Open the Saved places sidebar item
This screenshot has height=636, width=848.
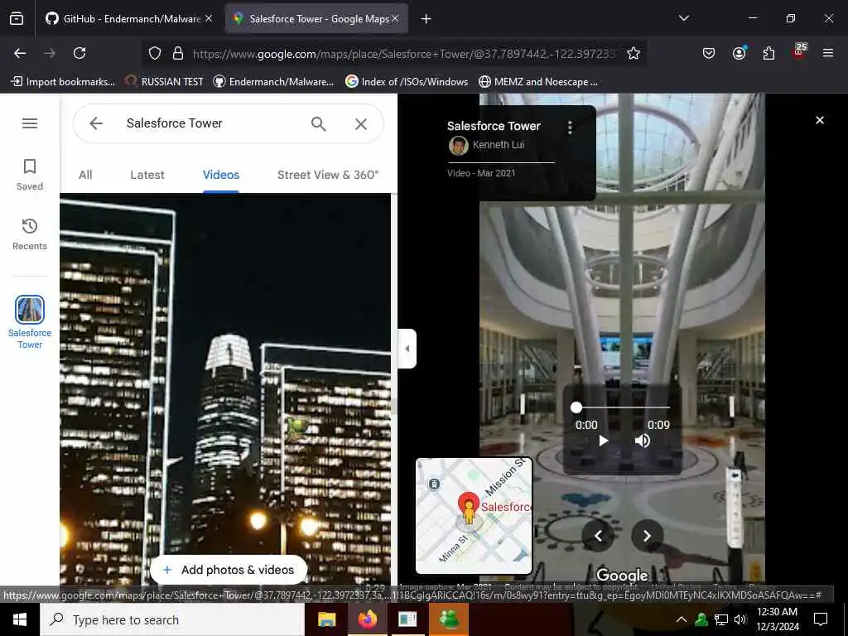(x=30, y=175)
